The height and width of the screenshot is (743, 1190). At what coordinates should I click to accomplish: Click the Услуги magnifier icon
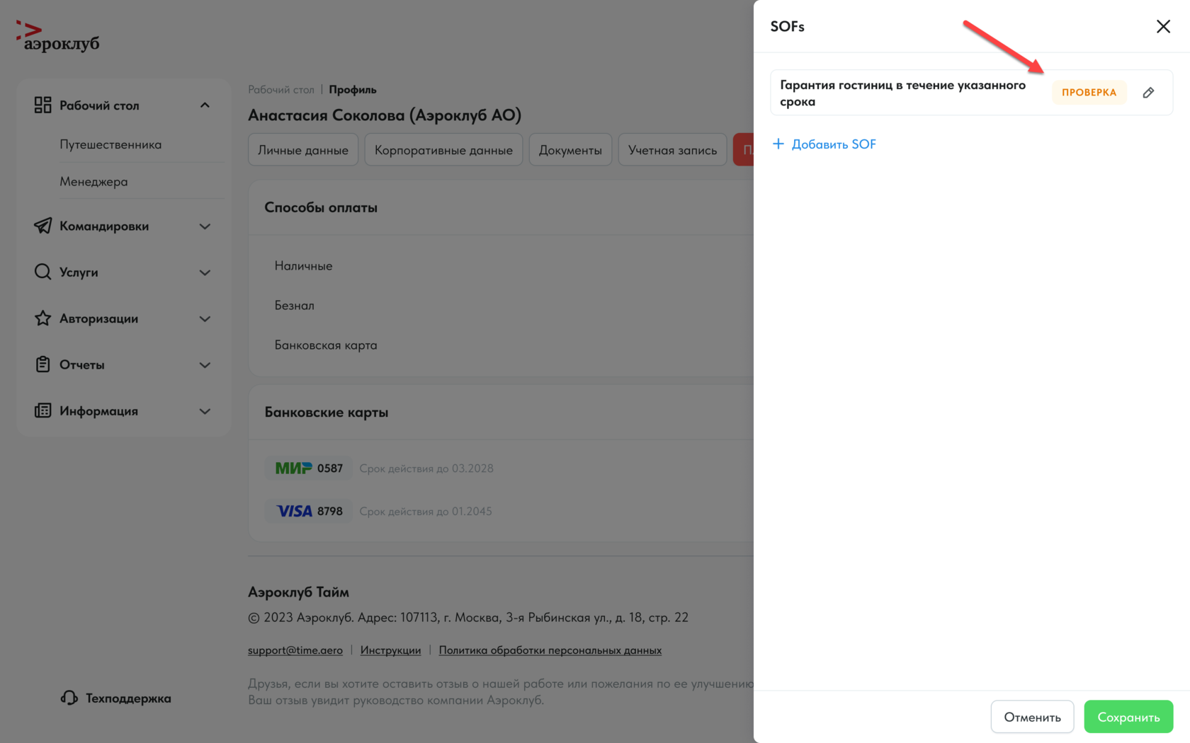click(x=42, y=272)
